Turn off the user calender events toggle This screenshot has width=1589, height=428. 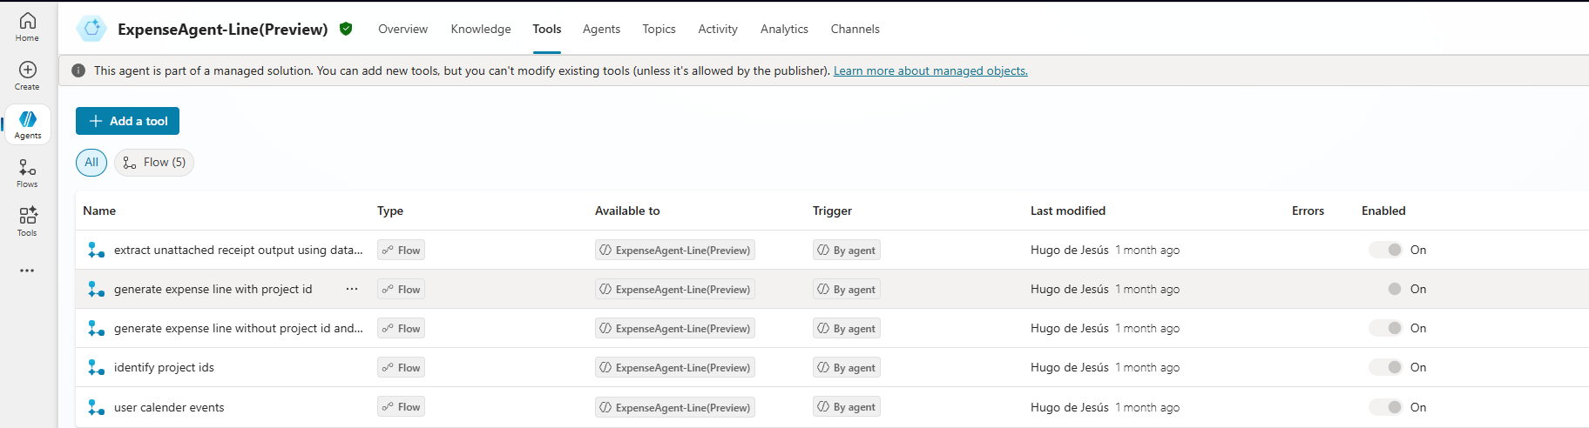pos(1385,407)
